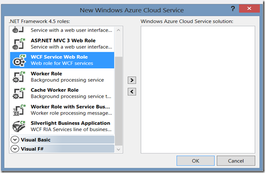This screenshot has height=173, width=265.
Task: Click the 'Worker role processing message...' description
Action: (x=71, y=113)
